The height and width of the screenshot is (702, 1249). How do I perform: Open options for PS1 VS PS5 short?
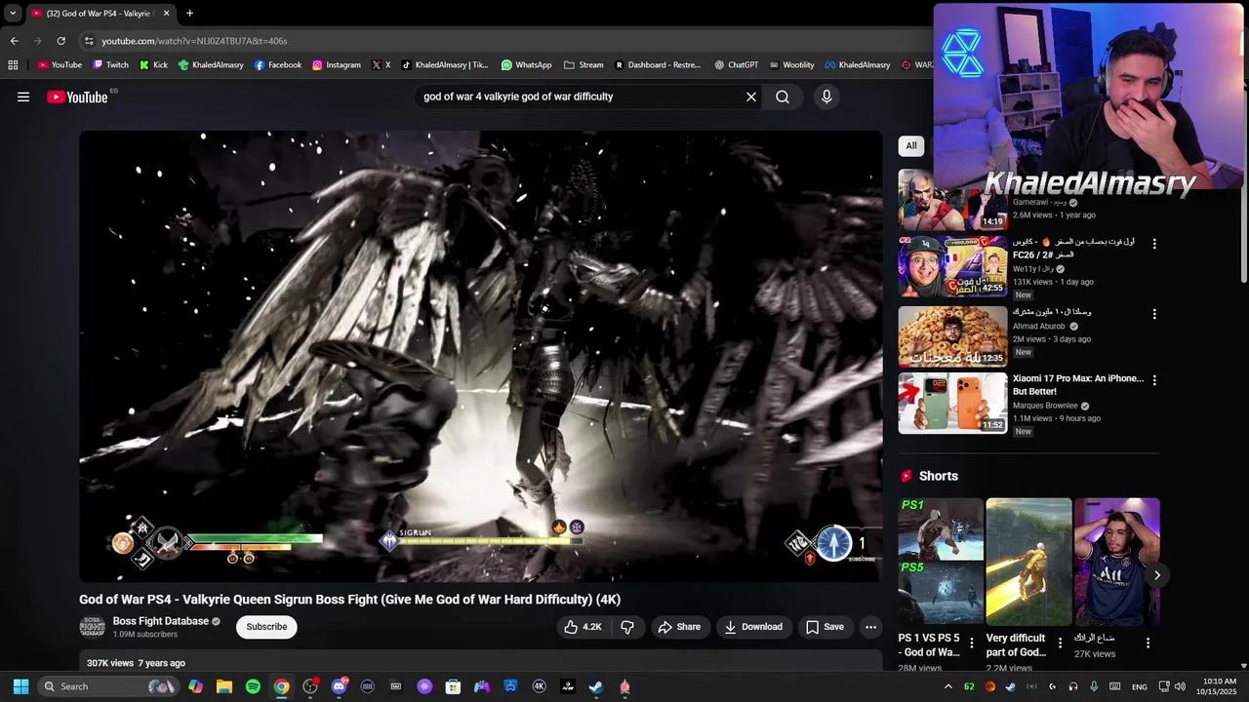971,643
